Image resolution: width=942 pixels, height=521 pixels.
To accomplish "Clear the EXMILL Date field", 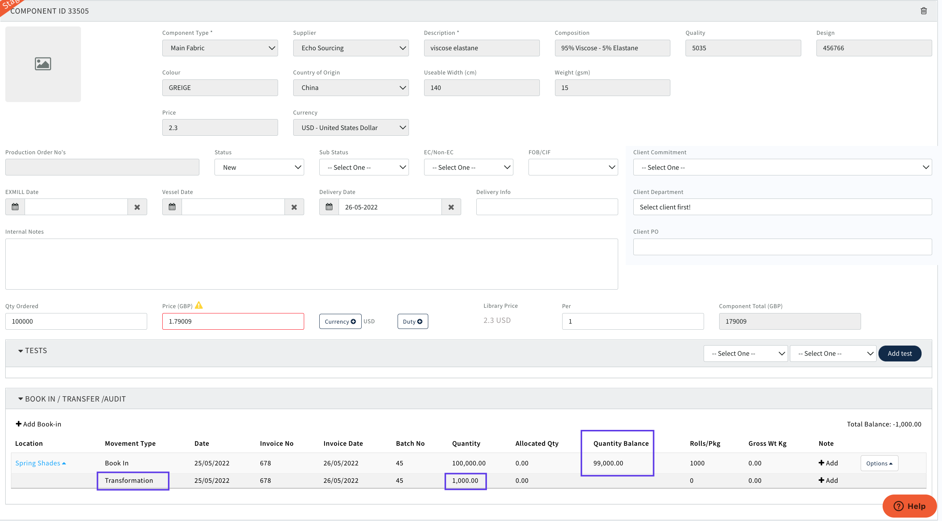I will (x=137, y=207).
